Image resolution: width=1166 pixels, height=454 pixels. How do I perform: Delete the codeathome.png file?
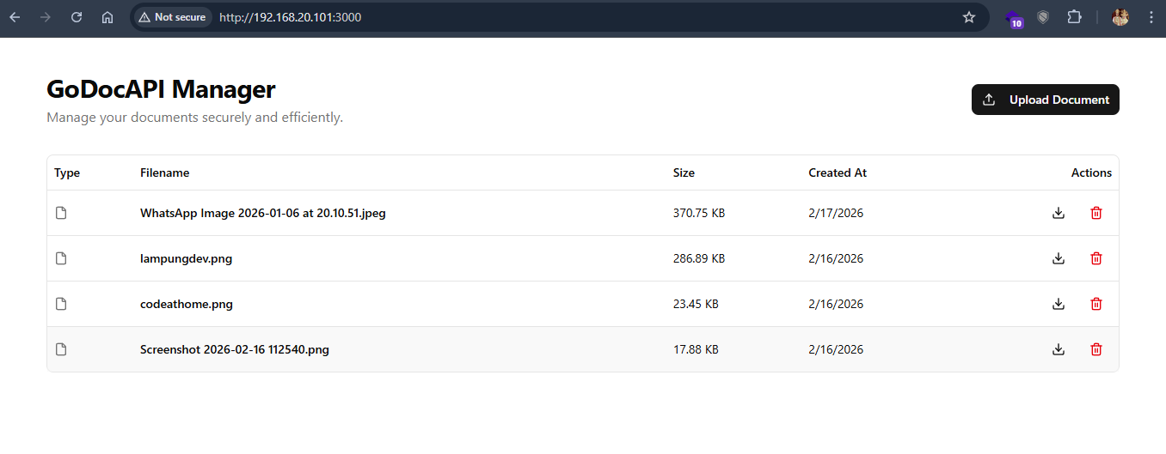click(x=1096, y=304)
